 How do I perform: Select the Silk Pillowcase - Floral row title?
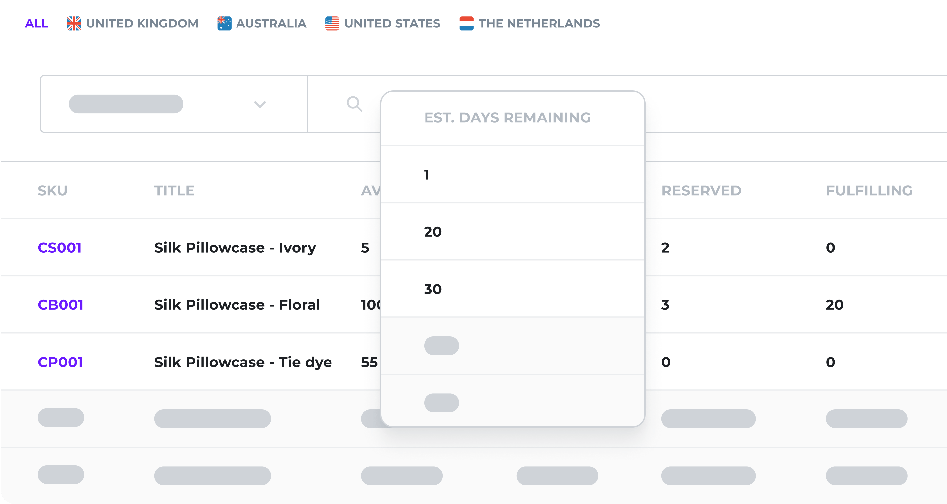(237, 305)
